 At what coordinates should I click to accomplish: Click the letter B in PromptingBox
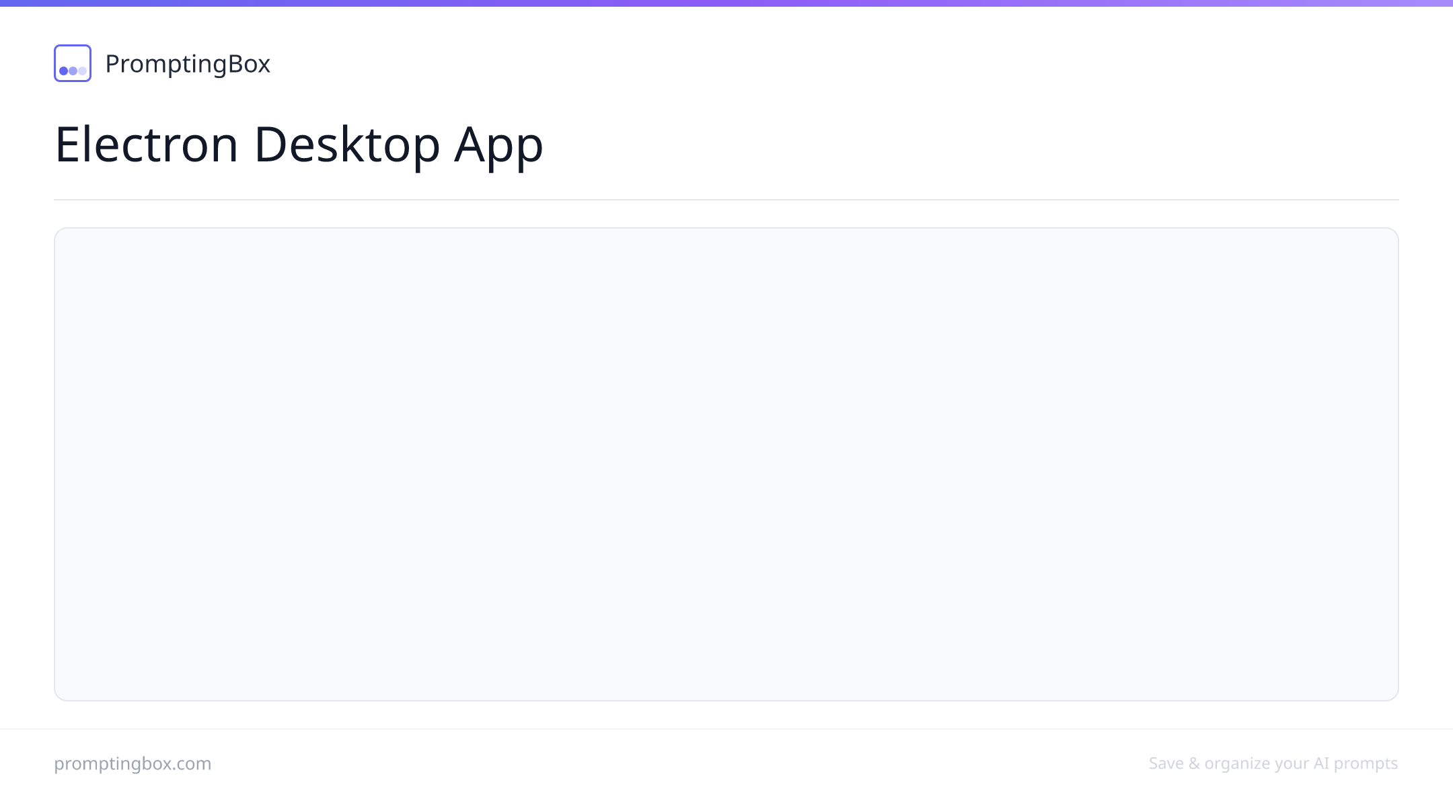pos(236,63)
